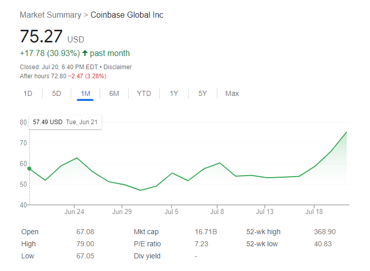Viewport: 370px width, 271px height.
Task: Show the 5Y chart view
Action: [x=203, y=93]
